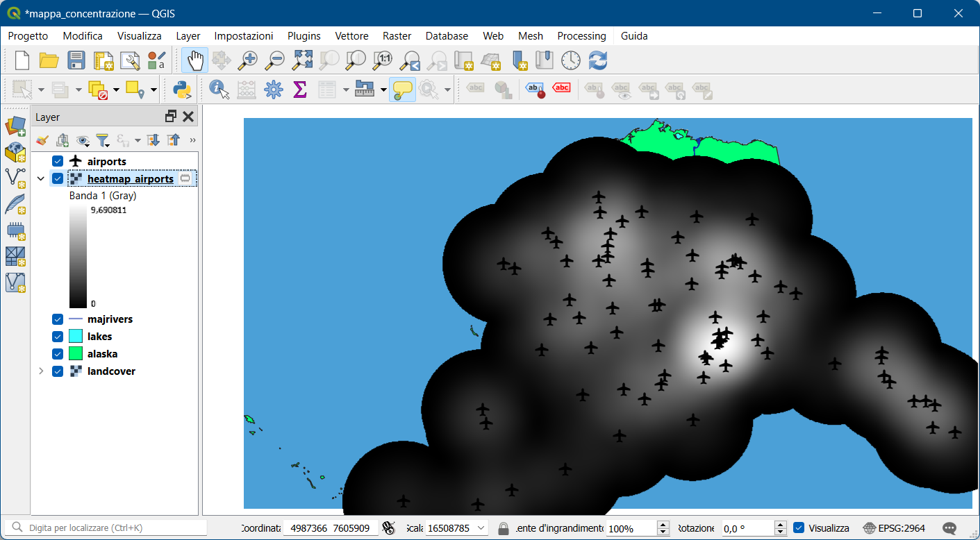Open Filter Legend funnel dropdown
Screen dimensions: 980x540
click(103, 140)
